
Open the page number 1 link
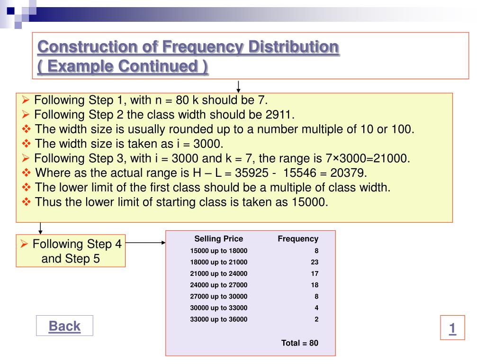pyautogui.click(x=452, y=328)
